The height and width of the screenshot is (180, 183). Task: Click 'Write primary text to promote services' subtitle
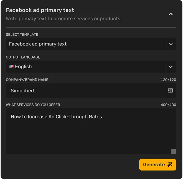point(63,19)
